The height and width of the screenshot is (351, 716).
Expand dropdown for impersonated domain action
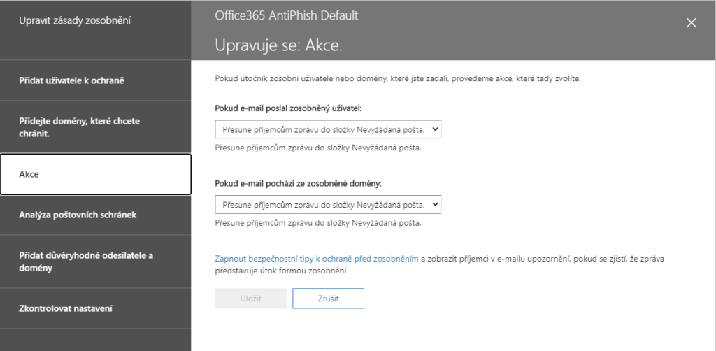[x=329, y=204]
